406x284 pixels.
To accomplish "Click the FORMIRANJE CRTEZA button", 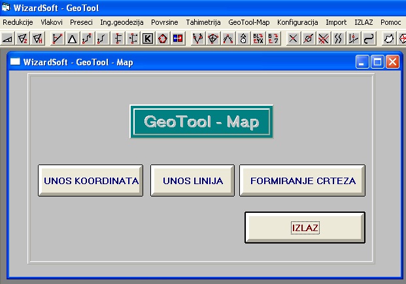I will [302, 181].
